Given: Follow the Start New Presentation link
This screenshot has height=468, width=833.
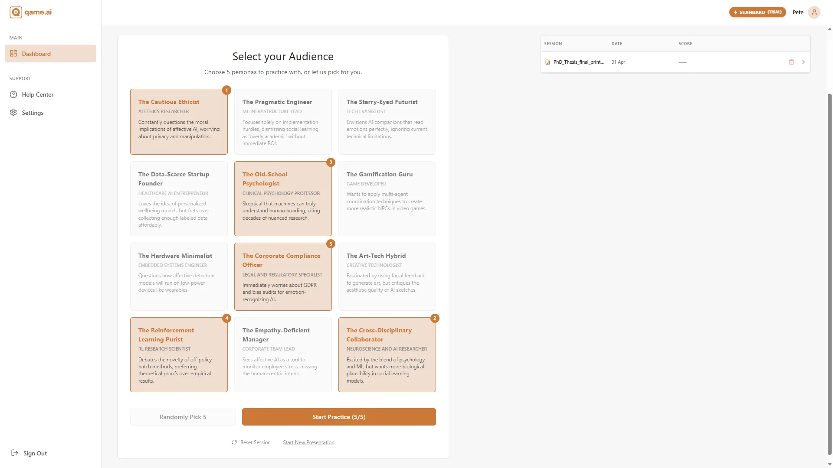Looking at the screenshot, I should coord(308,442).
